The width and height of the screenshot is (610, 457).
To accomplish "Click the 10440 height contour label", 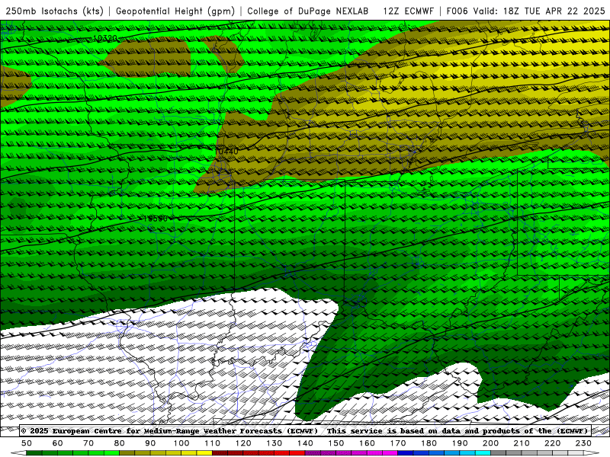I will [226, 151].
